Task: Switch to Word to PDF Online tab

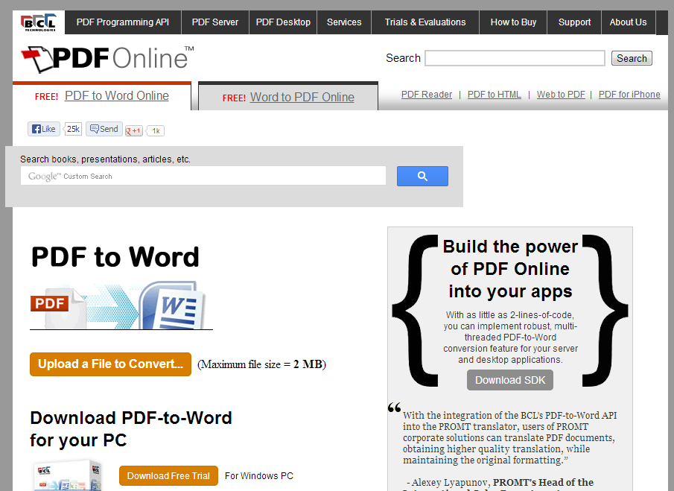Action: (x=302, y=97)
